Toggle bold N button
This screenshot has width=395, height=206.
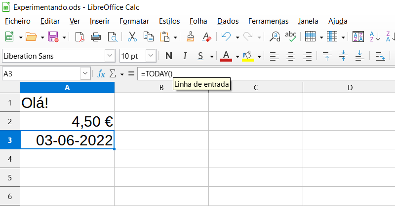pyautogui.click(x=169, y=56)
